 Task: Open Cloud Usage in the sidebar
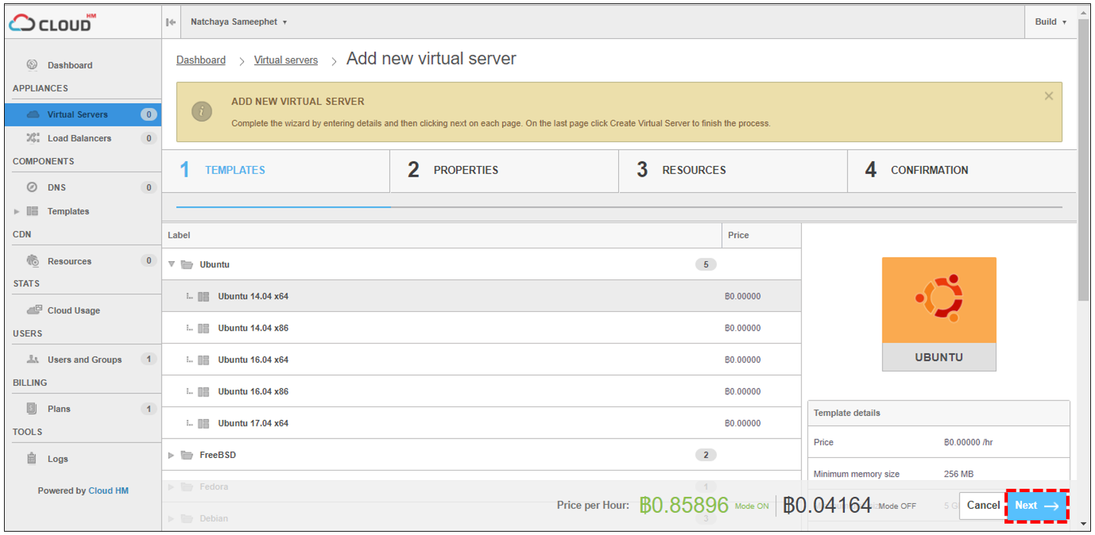(x=82, y=310)
